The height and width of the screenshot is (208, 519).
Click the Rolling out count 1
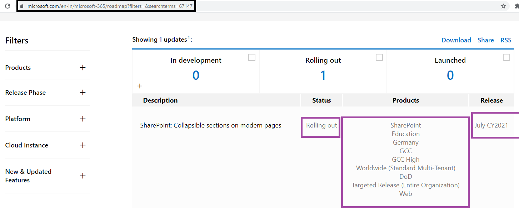[x=323, y=76]
